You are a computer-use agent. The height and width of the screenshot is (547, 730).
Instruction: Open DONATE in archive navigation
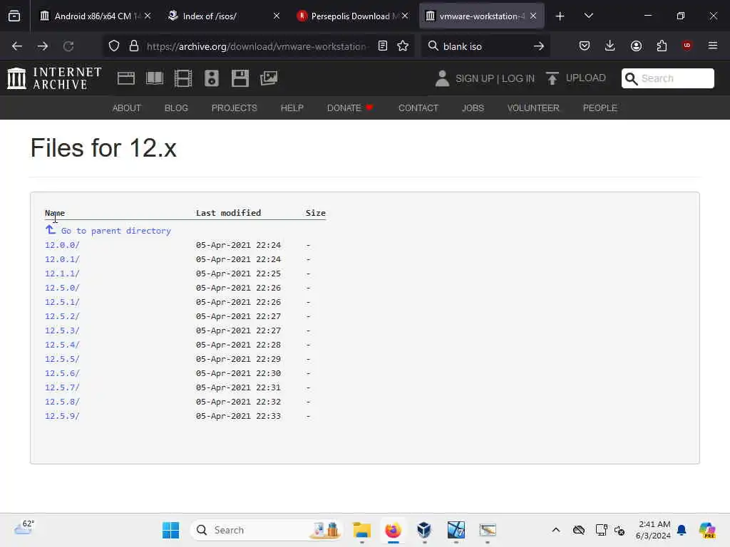click(x=350, y=108)
